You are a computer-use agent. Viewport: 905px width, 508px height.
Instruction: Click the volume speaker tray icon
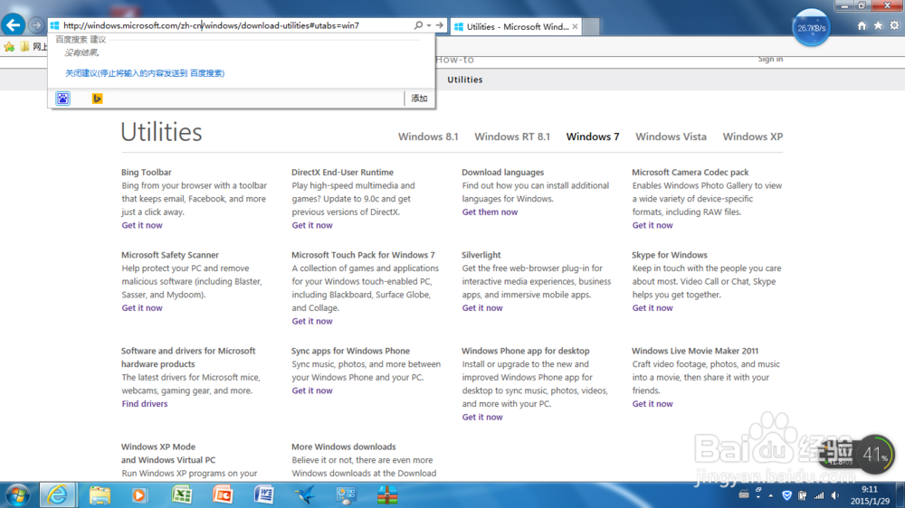coord(835,495)
